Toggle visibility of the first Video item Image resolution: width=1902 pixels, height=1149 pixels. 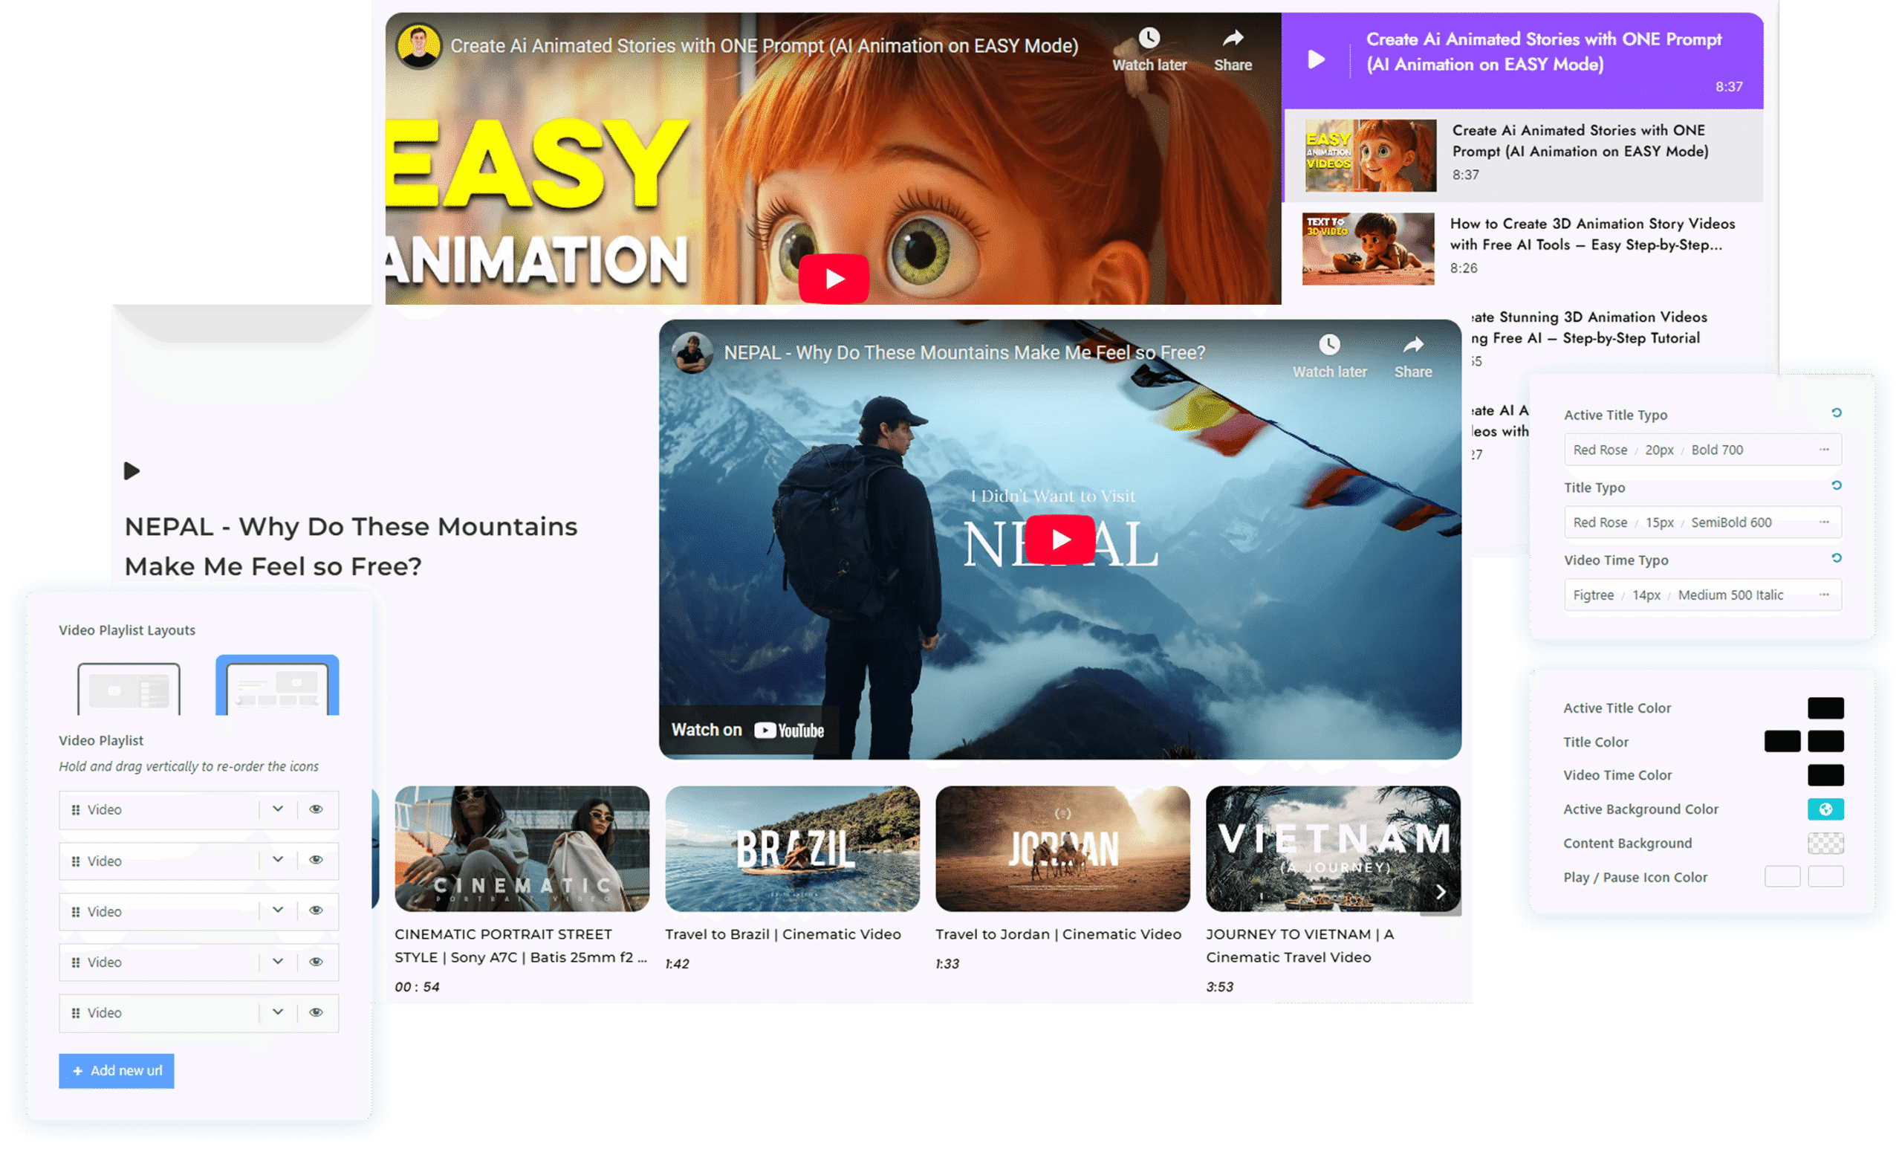tap(316, 809)
